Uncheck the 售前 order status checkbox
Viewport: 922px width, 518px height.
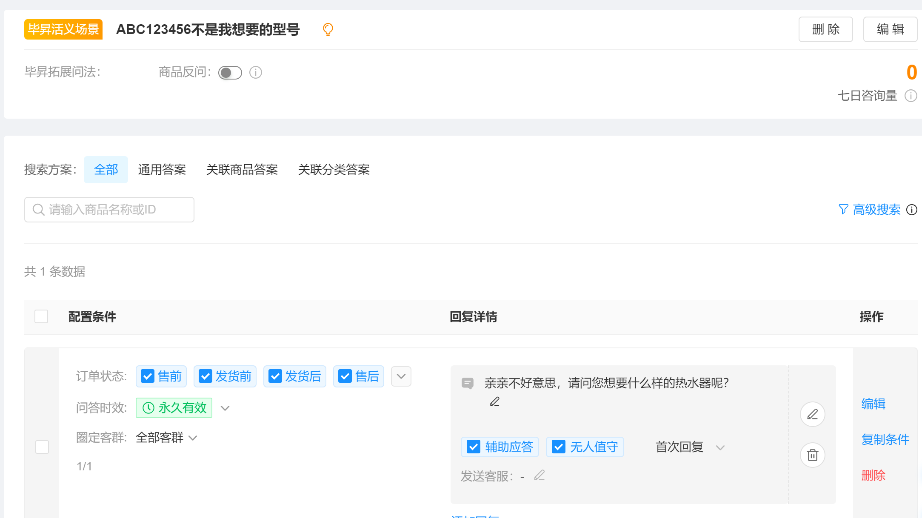point(147,376)
